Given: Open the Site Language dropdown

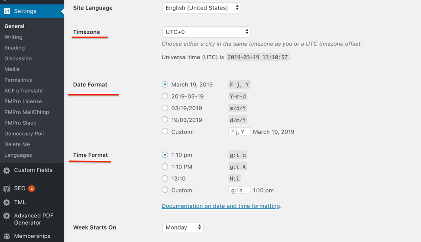Looking at the screenshot, I should pos(202,8).
